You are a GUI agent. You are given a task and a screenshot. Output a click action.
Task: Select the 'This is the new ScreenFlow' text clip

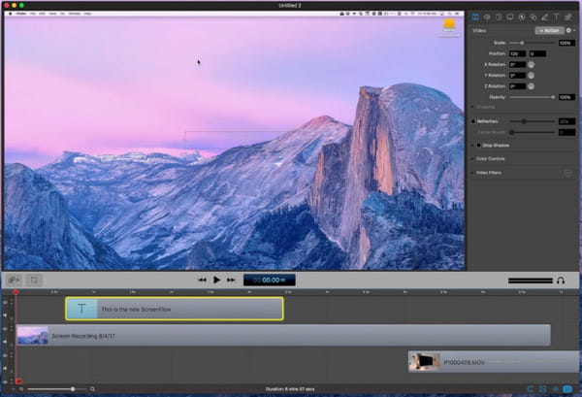point(175,309)
